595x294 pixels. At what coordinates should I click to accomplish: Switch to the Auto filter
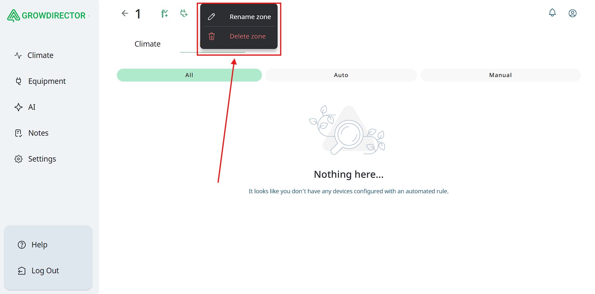341,75
